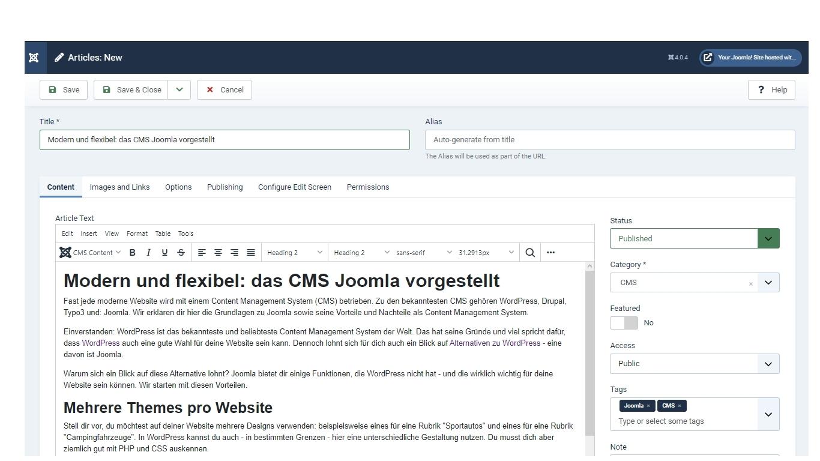The image size is (820, 461).
Task: Open the Access dropdown
Action: coord(695,364)
